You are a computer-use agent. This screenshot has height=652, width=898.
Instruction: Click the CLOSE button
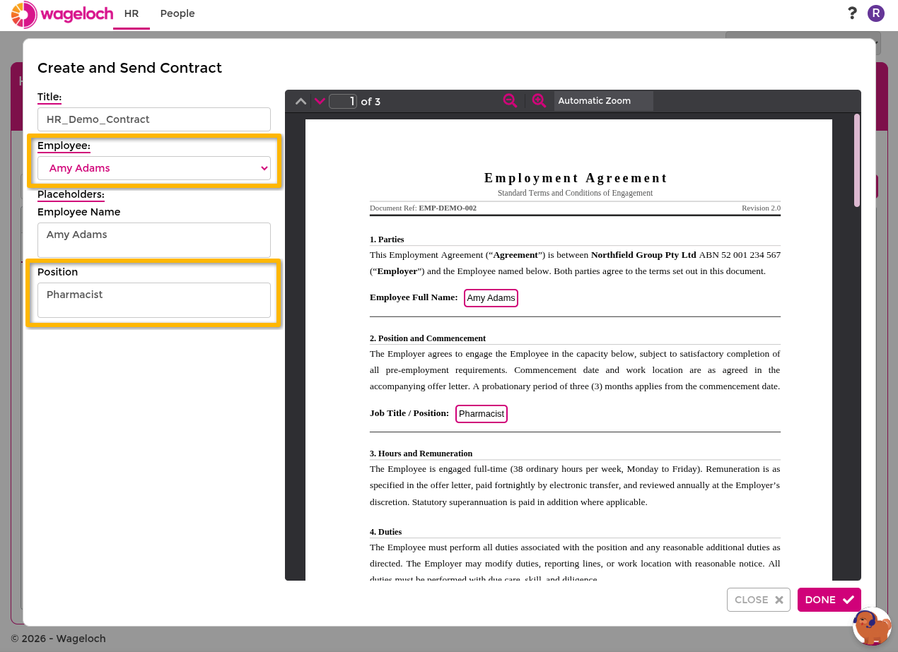pos(759,600)
